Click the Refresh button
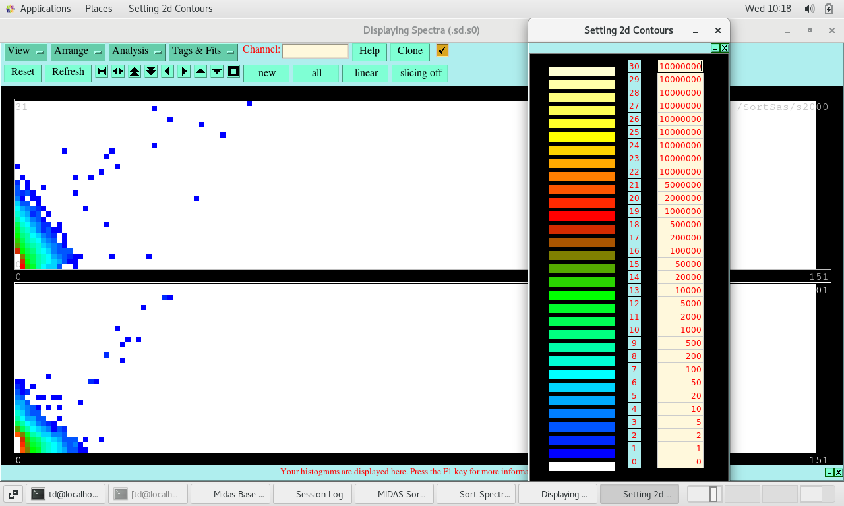 pos(68,72)
